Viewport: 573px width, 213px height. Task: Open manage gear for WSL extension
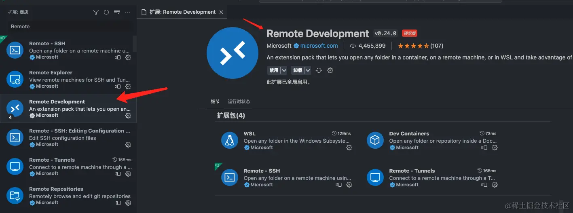tap(349, 148)
